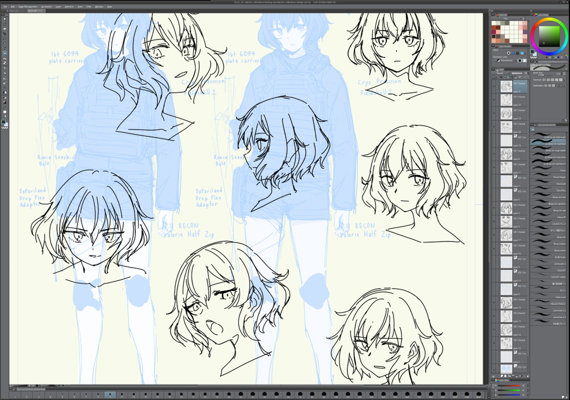Viewport: 570px width, 400px height.
Task: Select the white expression color button
Action: click(x=524, y=61)
